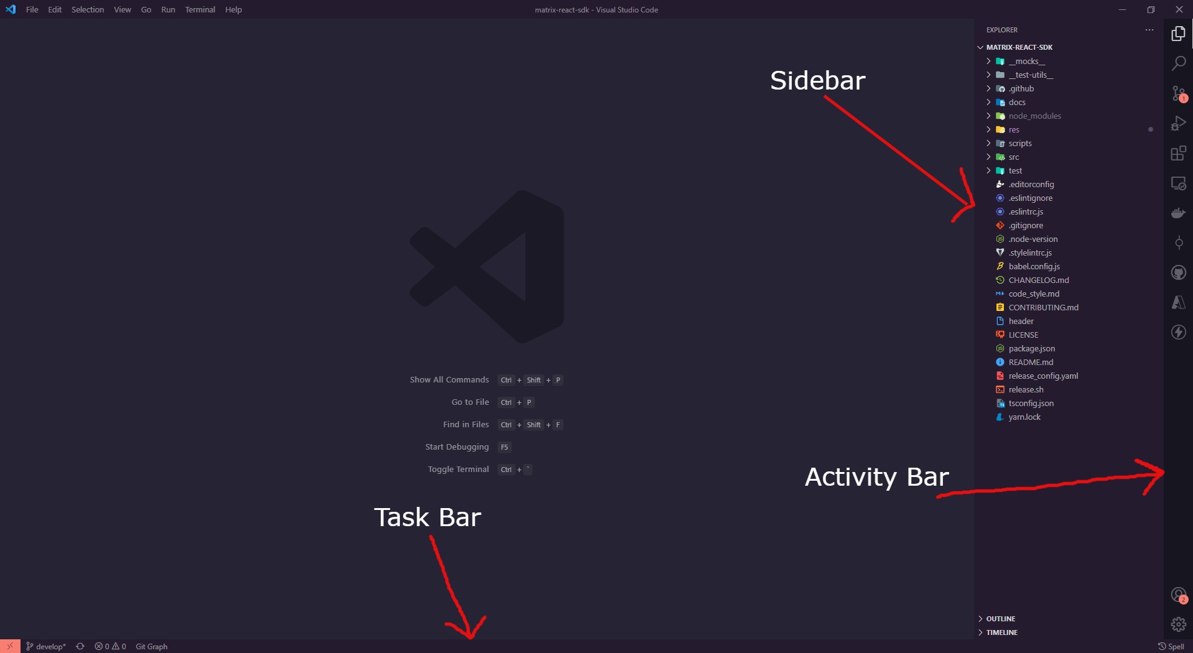The width and height of the screenshot is (1193, 653).
Task: Click the EXPLORER panel title
Action: (1001, 30)
